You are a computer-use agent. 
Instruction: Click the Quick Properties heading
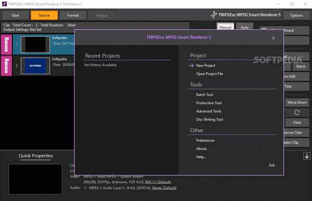click(35, 156)
